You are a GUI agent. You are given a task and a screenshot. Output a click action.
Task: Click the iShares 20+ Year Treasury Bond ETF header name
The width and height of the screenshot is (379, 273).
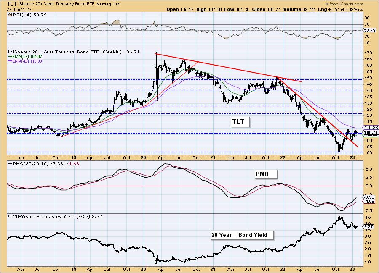pyautogui.click(x=57, y=4)
